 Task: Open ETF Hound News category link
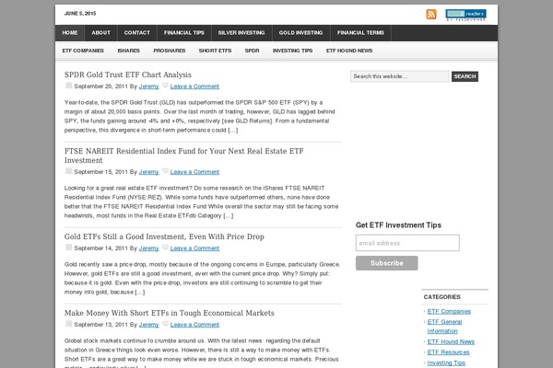click(451, 341)
